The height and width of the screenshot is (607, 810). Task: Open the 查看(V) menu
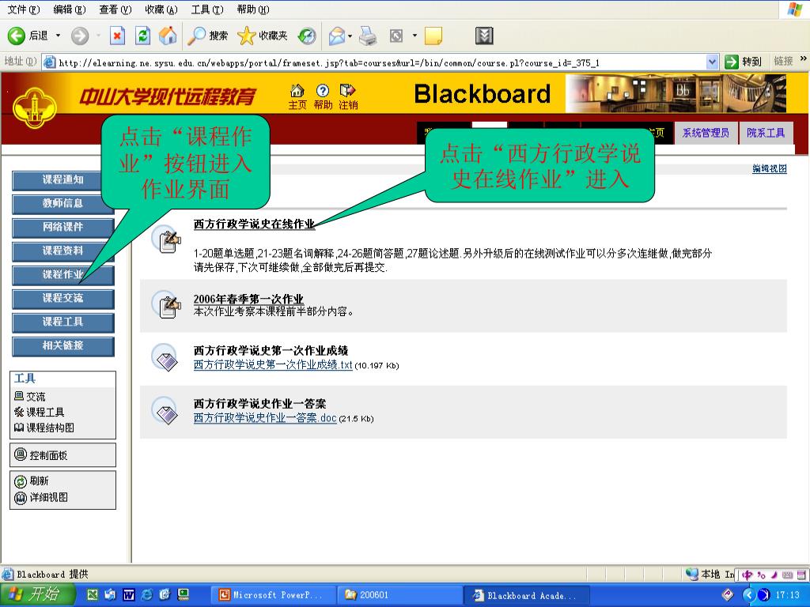point(115,9)
